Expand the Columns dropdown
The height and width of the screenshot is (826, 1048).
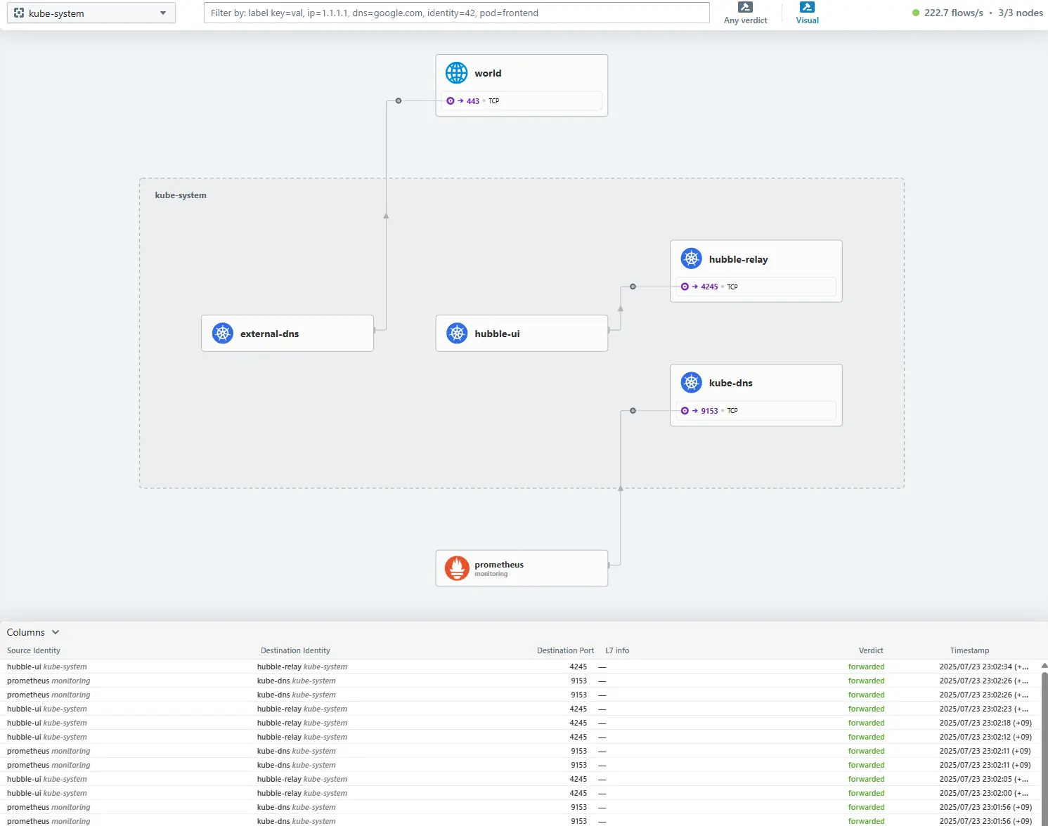33,632
